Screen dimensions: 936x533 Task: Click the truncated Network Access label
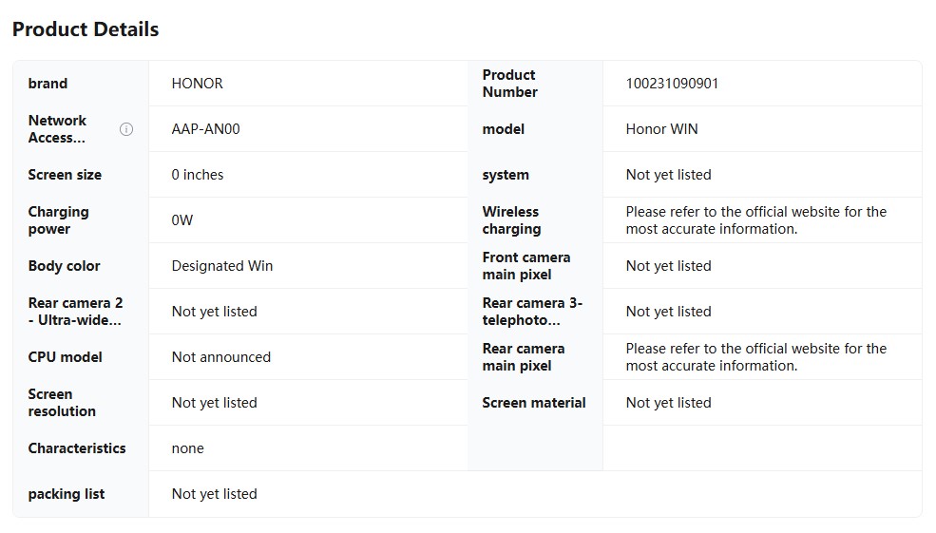57,129
